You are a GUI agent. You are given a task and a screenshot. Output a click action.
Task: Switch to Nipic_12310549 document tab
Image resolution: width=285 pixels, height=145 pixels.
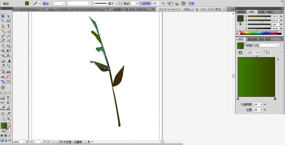(x=77, y=9)
